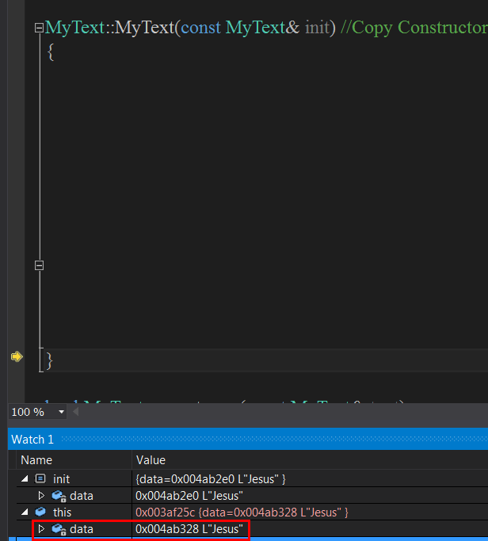
Task: Click the Value column header
Action: 151,460
